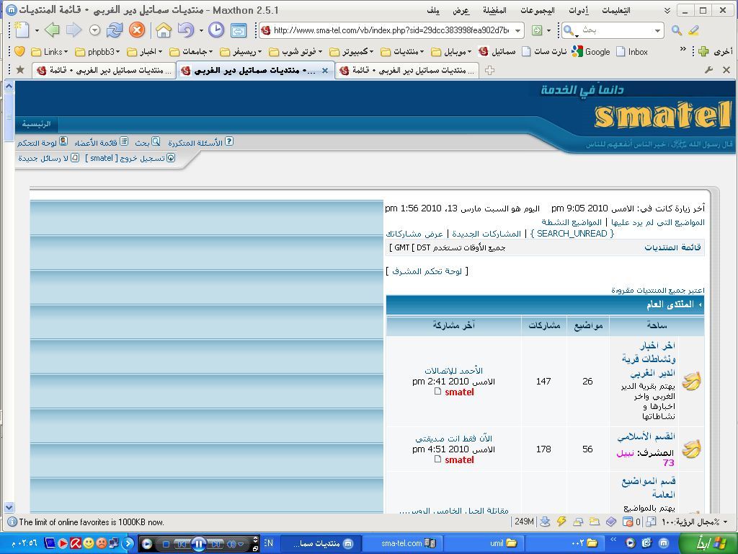Open the أدوات (Tools) menu
The width and height of the screenshot is (738, 554).
coord(577,10)
